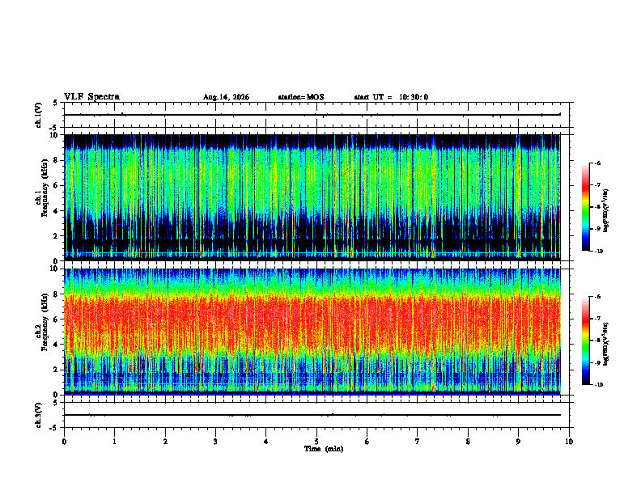641x495 pixels.
Task: Click the time axis tick label "5"
Action: 316,442
